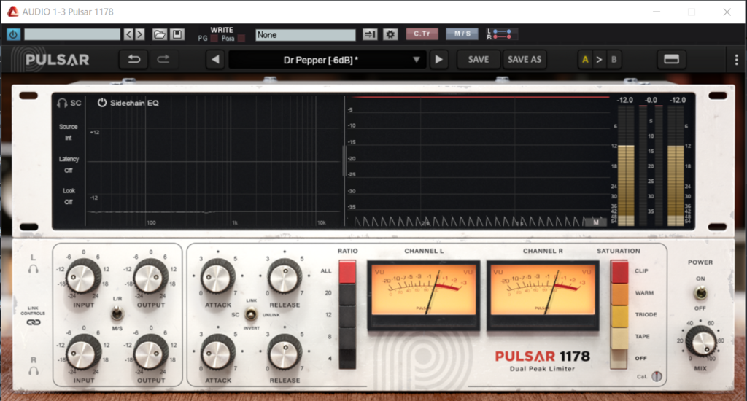The width and height of the screenshot is (747, 401).
Task: Select ratio 8 button
Action: coord(347,337)
